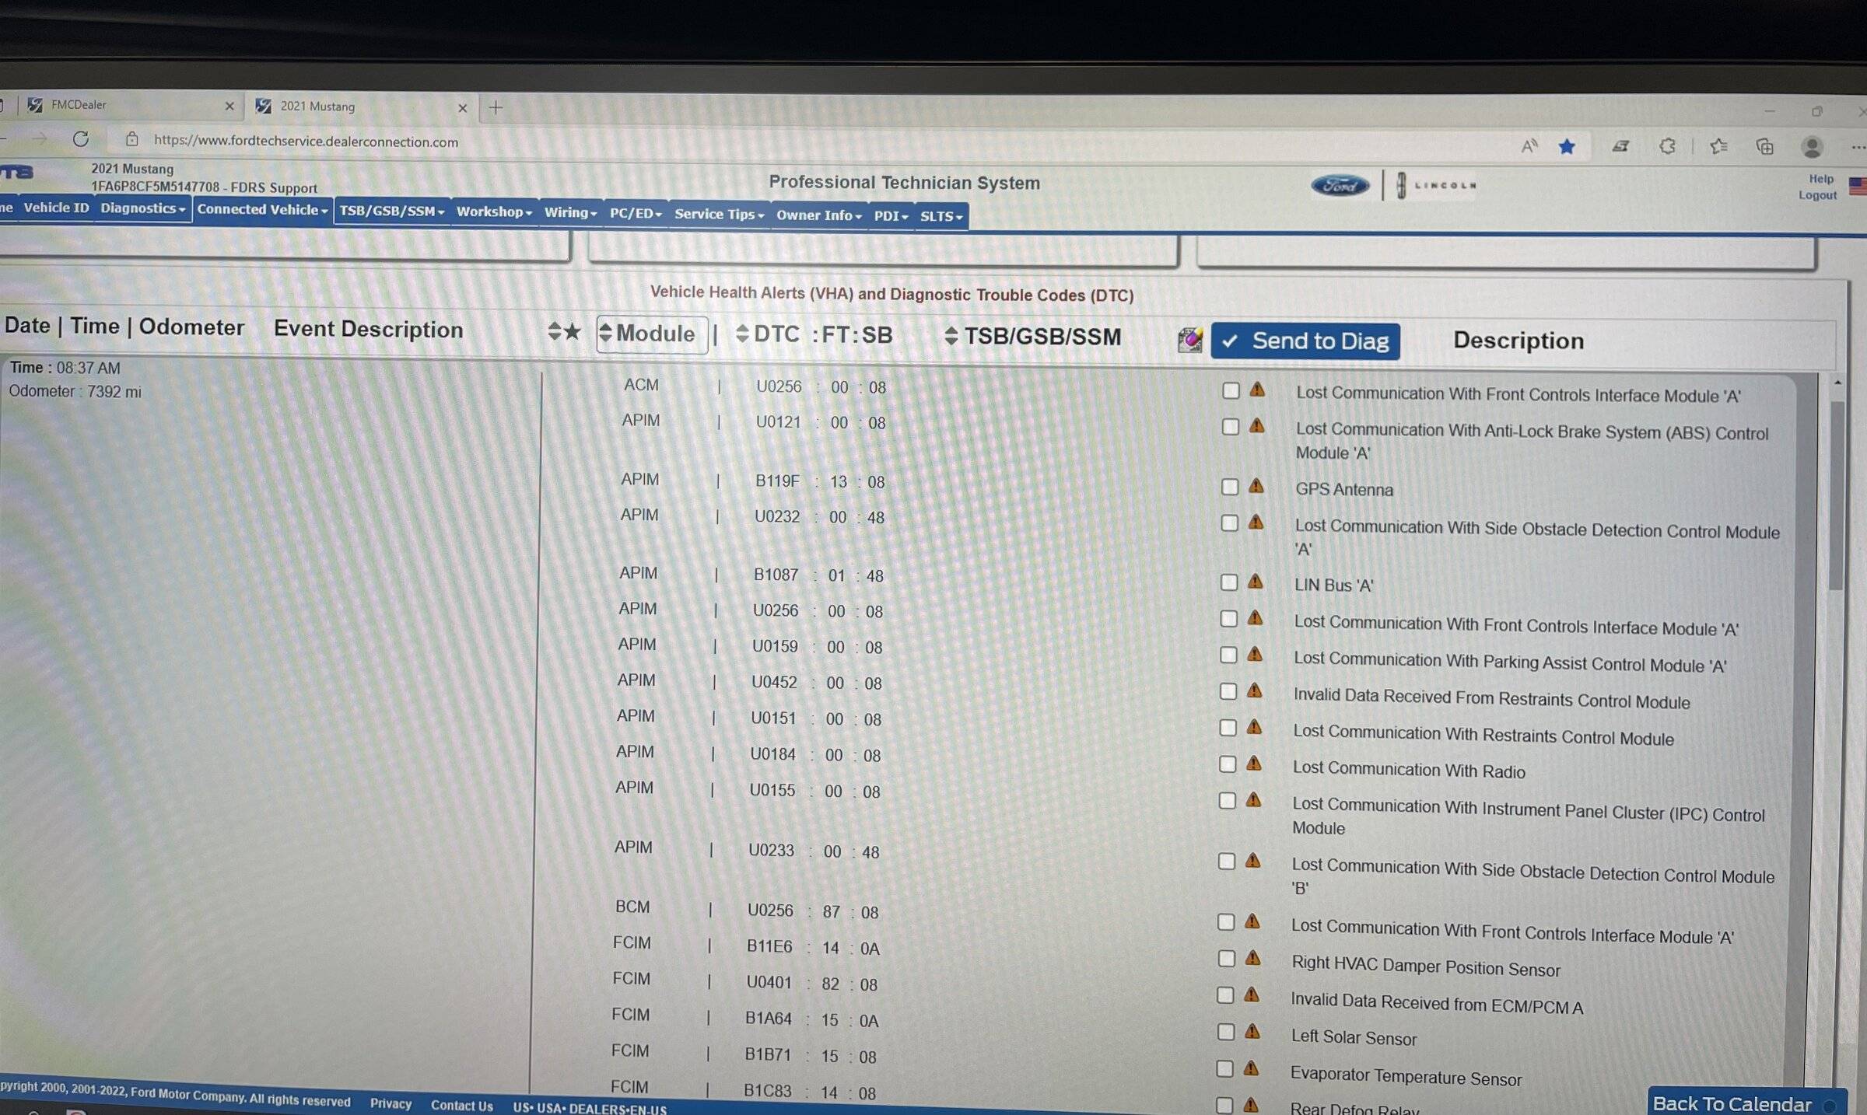Tick the GPS Antenna checkbox
This screenshot has height=1115, width=1867.
point(1229,487)
